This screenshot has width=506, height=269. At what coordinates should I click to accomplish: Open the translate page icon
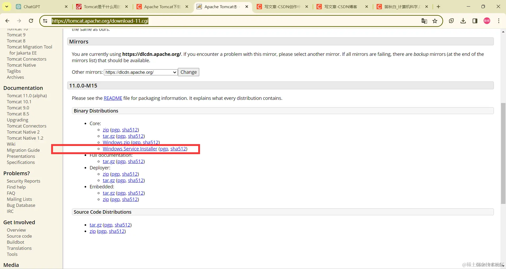(424, 21)
